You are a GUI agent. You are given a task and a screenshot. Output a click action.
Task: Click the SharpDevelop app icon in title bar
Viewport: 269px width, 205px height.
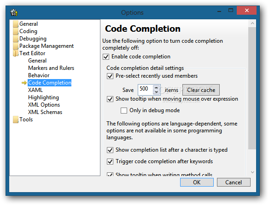coord(14,13)
